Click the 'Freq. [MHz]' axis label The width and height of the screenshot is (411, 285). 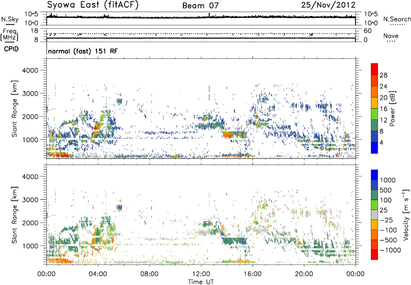tap(9, 34)
